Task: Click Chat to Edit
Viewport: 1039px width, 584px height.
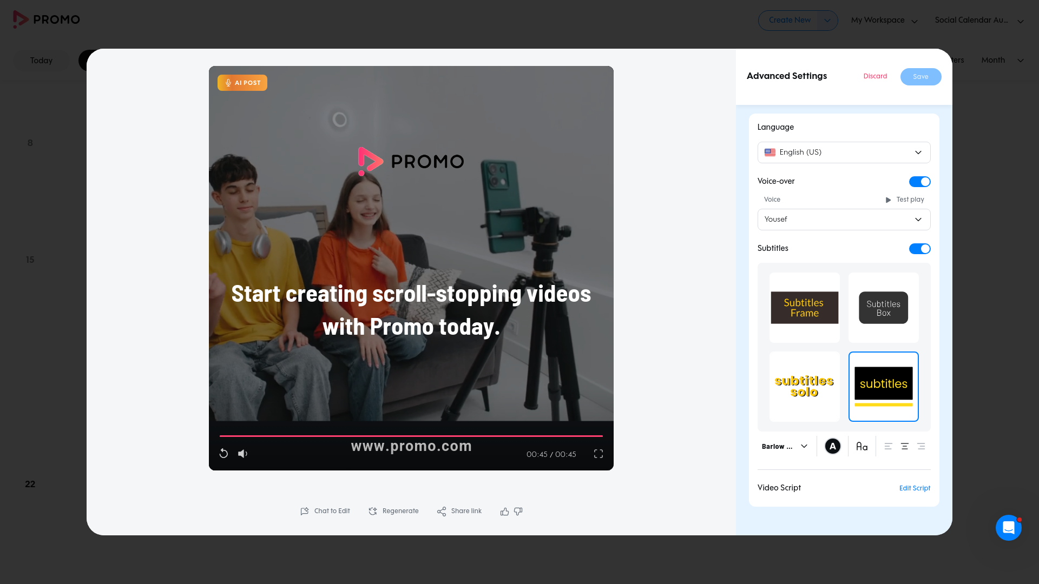Action: click(325, 511)
